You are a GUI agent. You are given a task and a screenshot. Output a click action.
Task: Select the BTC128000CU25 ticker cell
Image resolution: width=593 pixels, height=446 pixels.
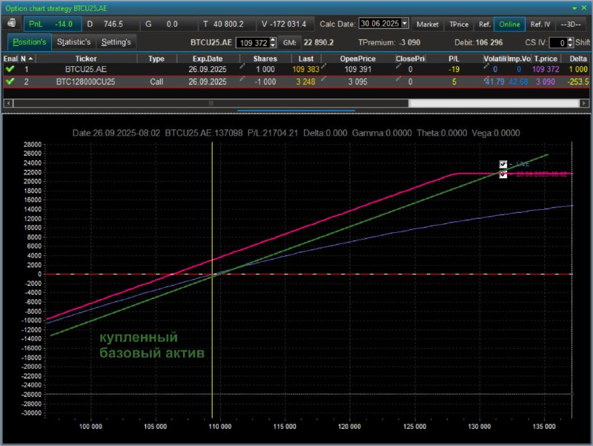click(x=86, y=82)
